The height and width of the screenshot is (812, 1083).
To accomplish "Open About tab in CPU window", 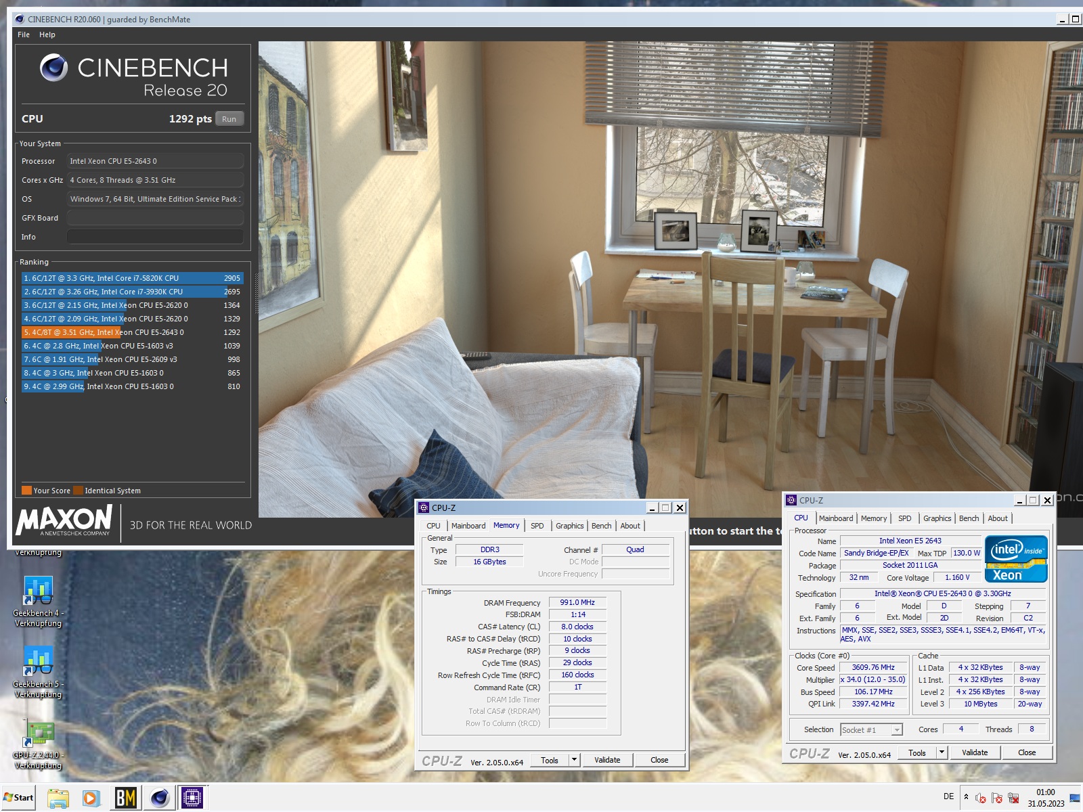I will pos(998,518).
